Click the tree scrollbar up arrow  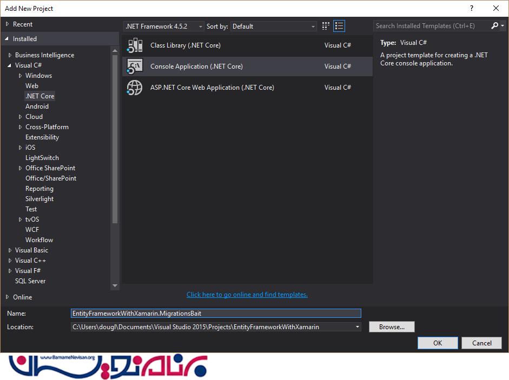tap(115, 51)
